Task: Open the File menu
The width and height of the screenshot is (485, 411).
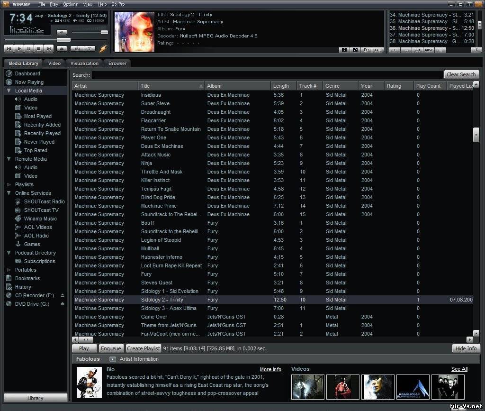Action: point(42,4)
